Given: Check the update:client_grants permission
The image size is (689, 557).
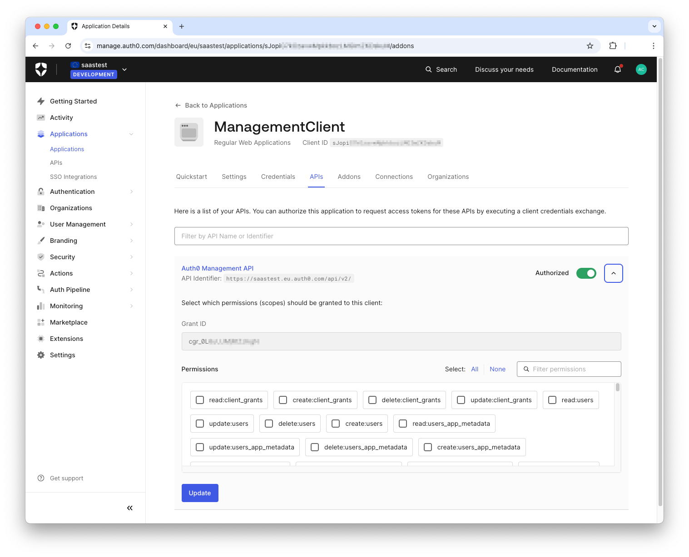Looking at the screenshot, I should [461, 400].
